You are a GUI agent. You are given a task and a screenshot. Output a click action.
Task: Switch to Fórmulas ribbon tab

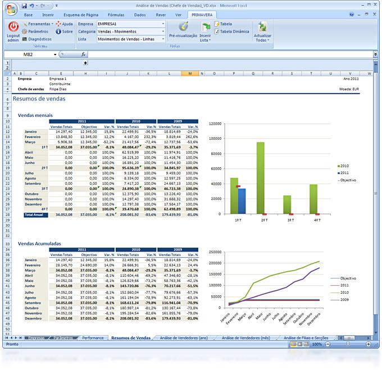tap(116, 15)
